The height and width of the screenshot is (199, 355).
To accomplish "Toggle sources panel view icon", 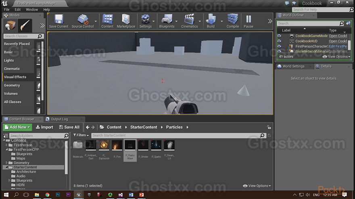I will coord(6,135).
